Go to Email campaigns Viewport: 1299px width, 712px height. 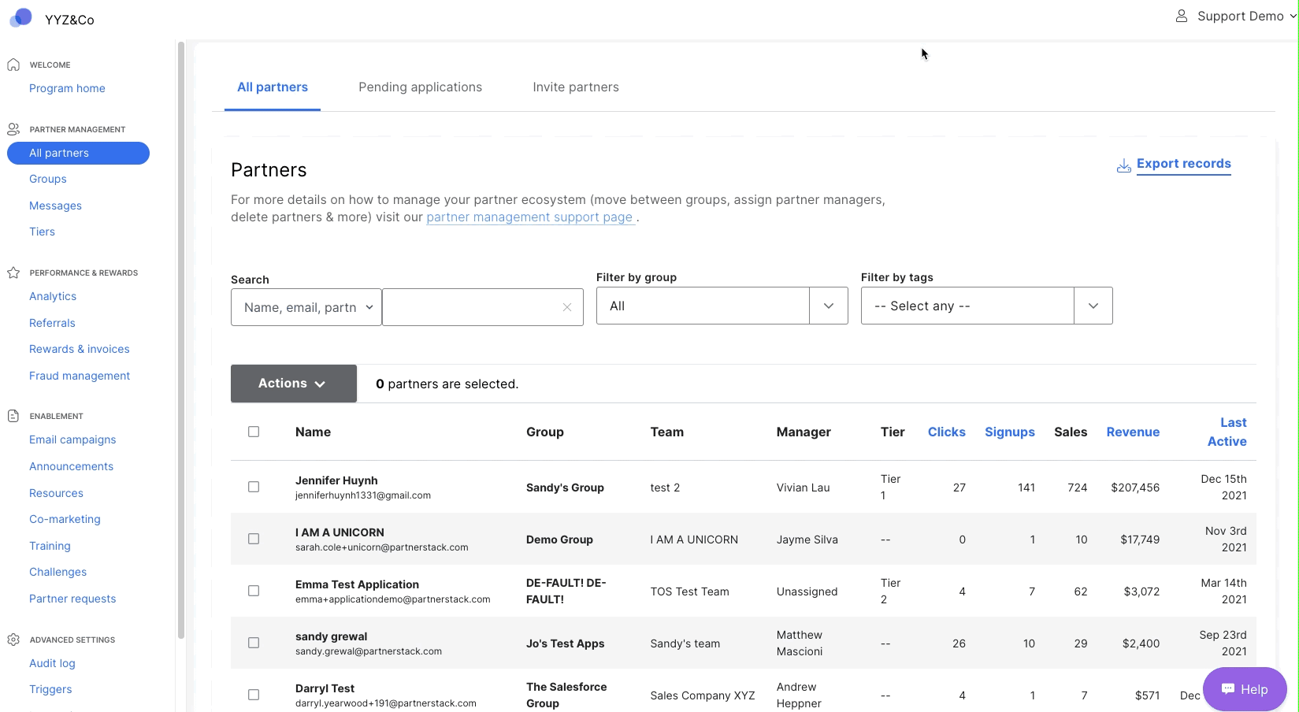click(72, 439)
